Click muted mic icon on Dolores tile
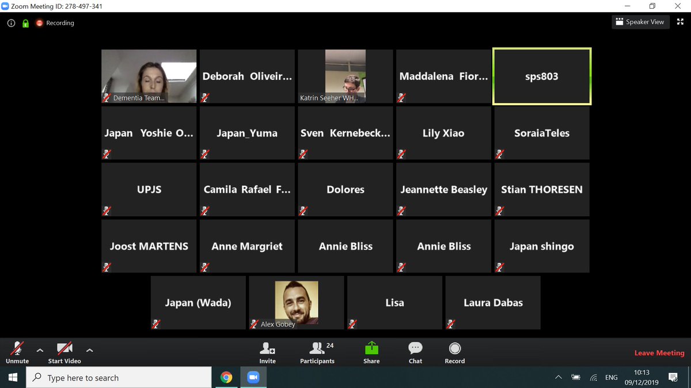691x388 pixels. 303,210
